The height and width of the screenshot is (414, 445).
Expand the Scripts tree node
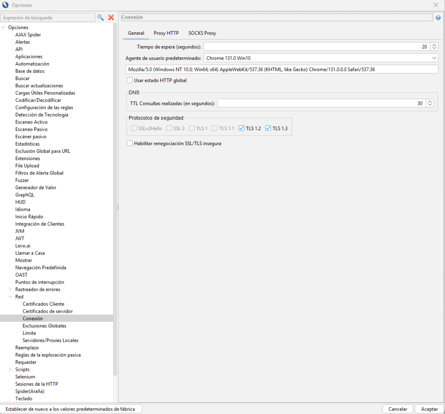pos(10,369)
